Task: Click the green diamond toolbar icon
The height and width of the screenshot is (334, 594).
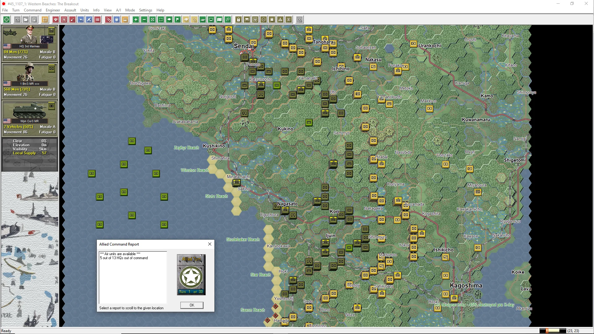Action: 169,19
